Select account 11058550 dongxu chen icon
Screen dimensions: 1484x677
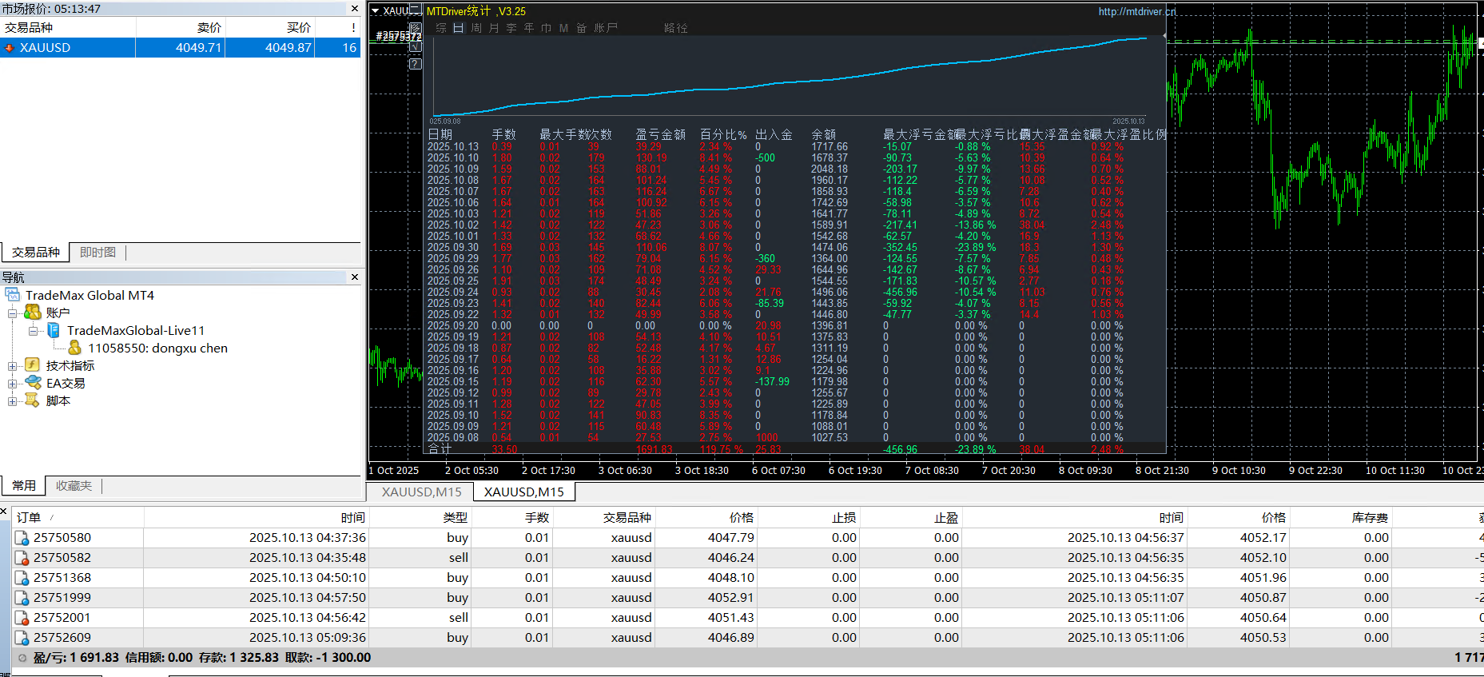(74, 348)
